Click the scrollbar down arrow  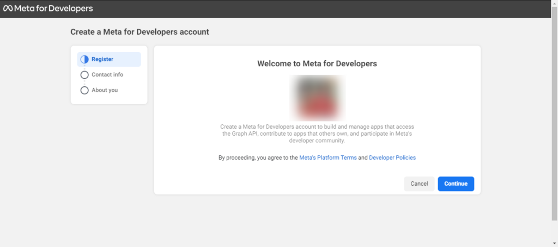(554, 243)
